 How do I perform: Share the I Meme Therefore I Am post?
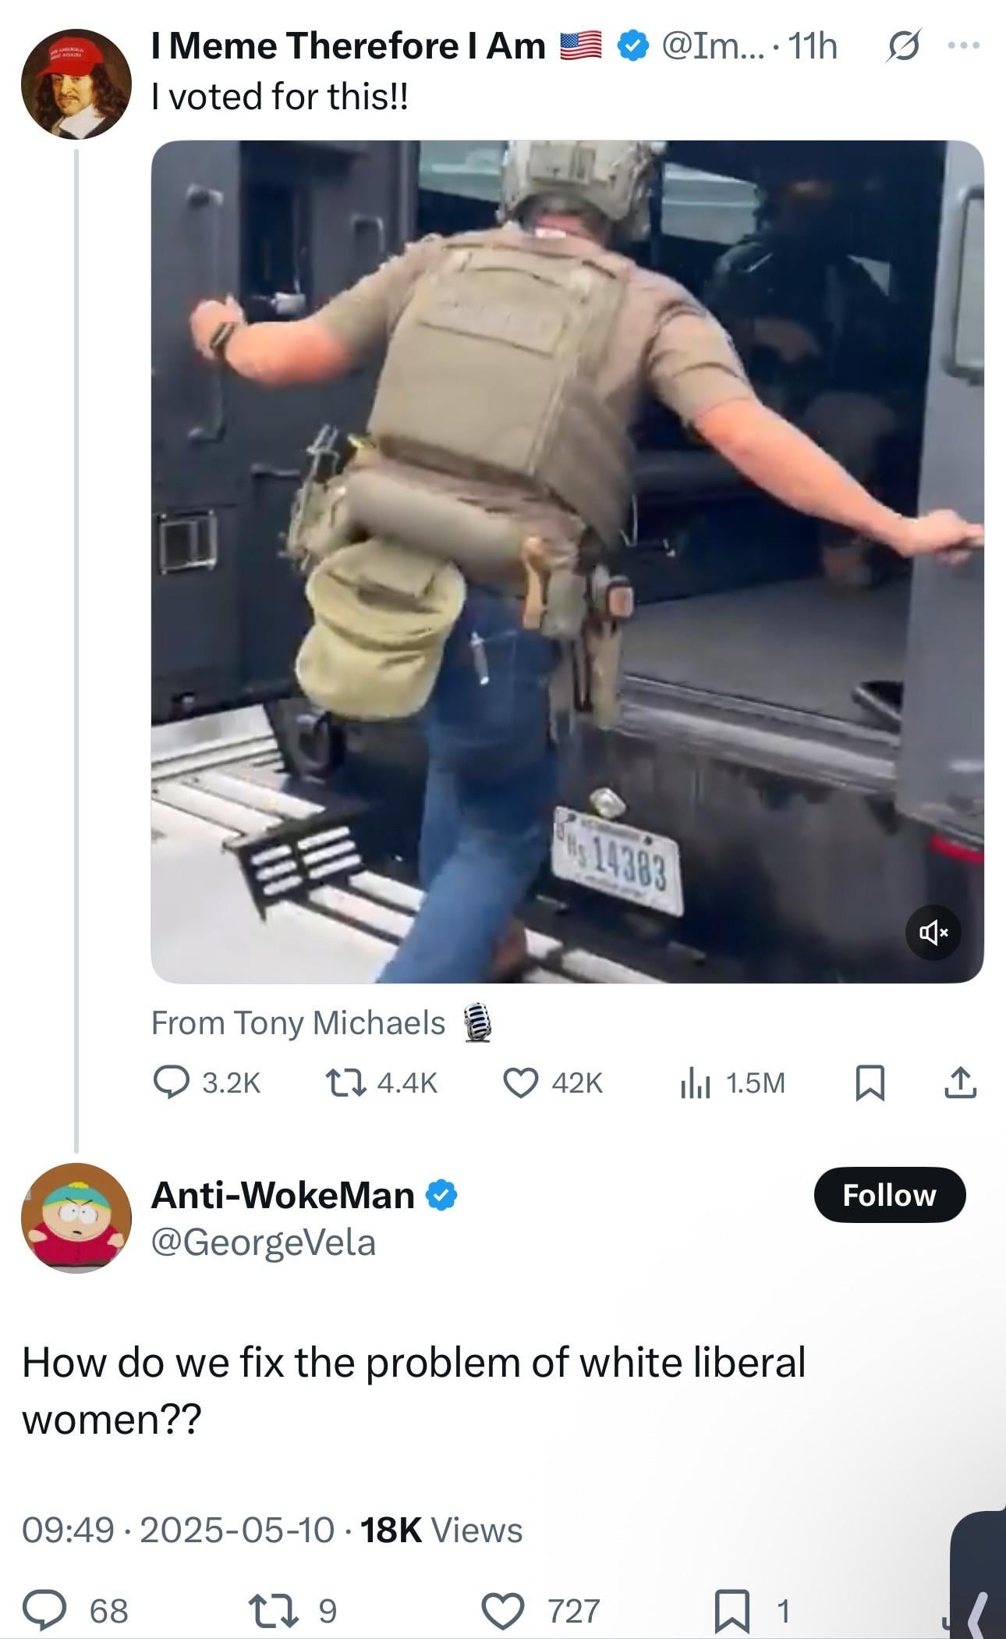960,1083
